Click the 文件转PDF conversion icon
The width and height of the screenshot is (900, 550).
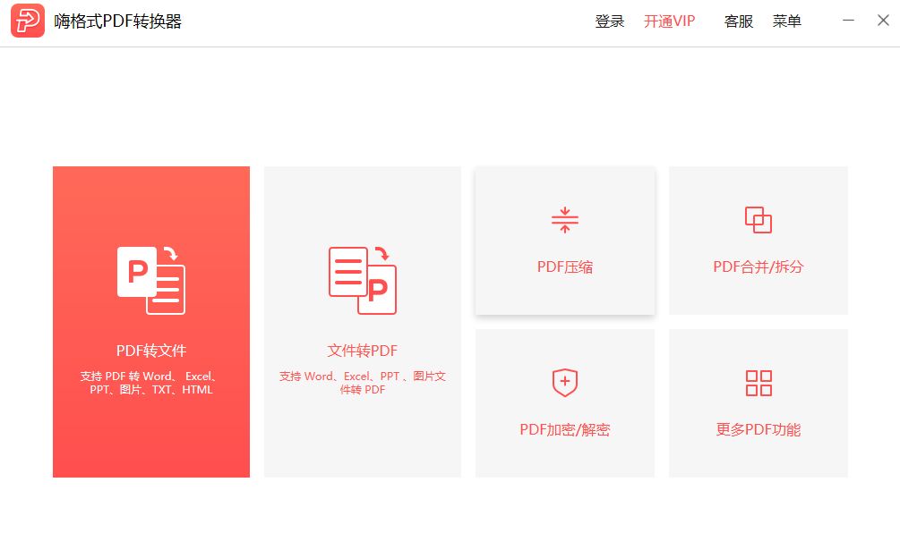(x=362, y=280)
